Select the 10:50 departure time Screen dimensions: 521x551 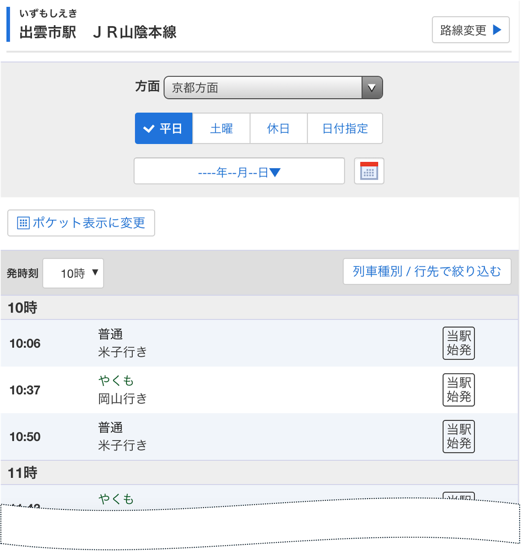[x=25, y=437]
